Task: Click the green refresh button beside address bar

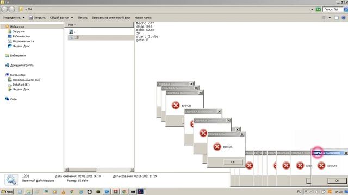Action: (318, 9)
